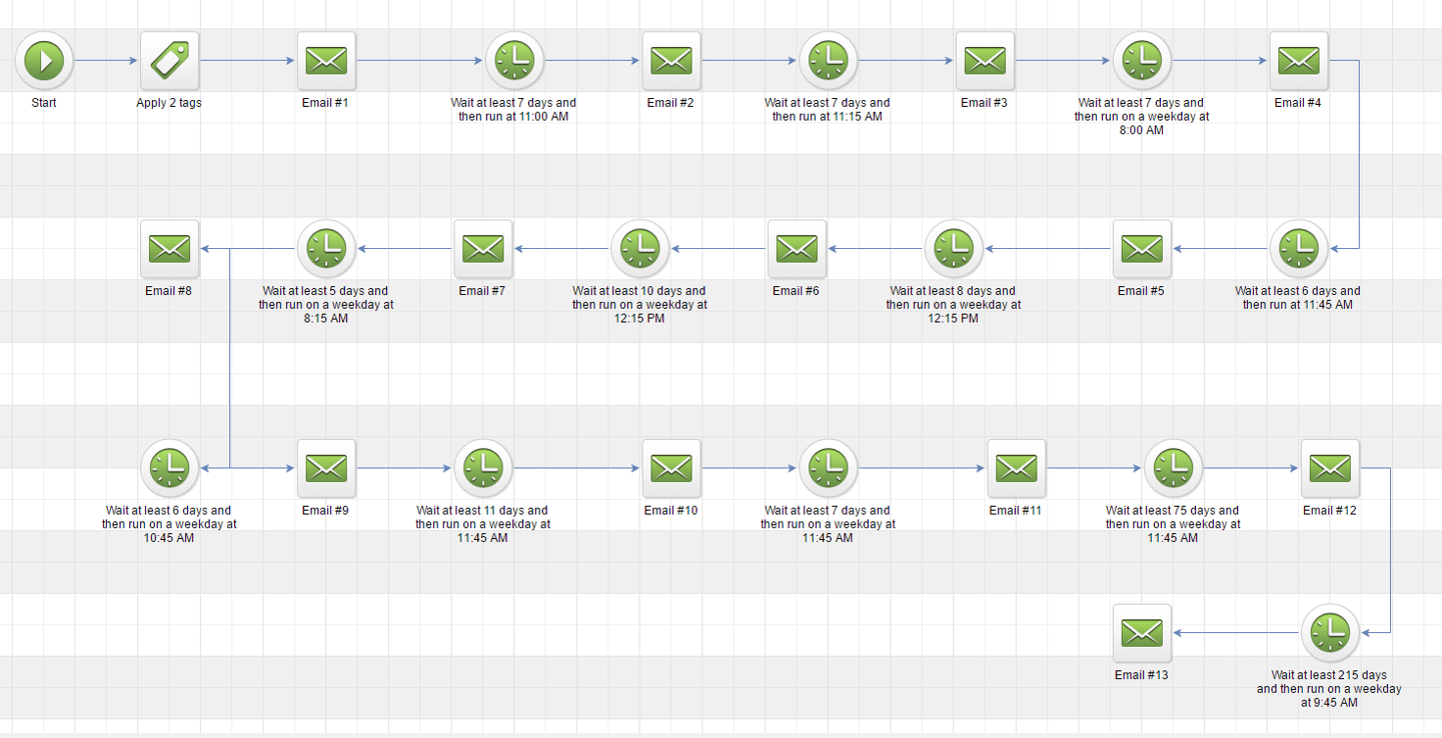Select the Apply 2 tags icon
The width and height of the screenshot is (1442, 738).
[169, 61]
